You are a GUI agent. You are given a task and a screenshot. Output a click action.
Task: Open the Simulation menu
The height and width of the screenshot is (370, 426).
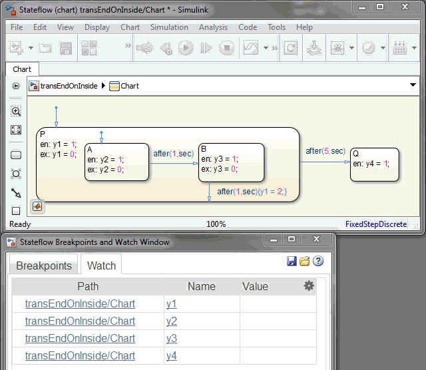point(169,27)
